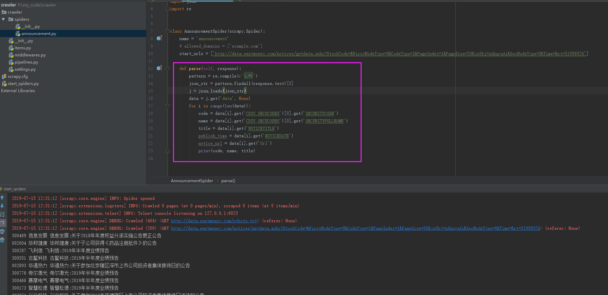This screenshot has height=295, width=608.
Task: Click console row starting with 300776
Action: click(65, 273)
